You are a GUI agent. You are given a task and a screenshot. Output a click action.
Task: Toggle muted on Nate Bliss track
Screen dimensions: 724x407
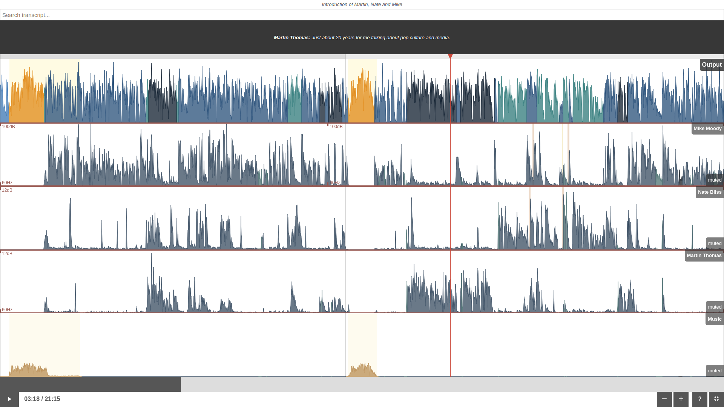(715, 243)
